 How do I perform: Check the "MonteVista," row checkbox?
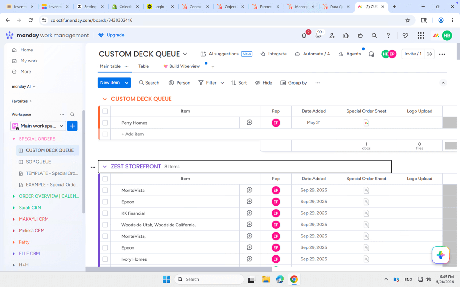[105, 236]
